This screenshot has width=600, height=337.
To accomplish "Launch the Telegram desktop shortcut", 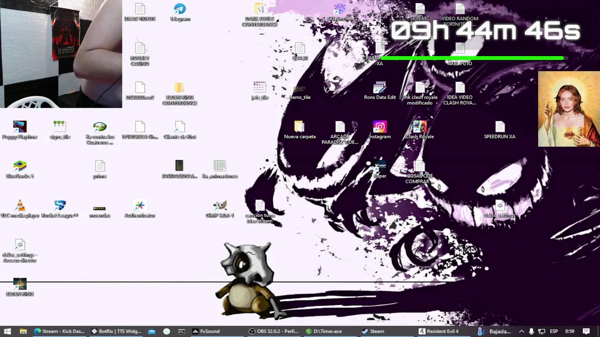I will click(x=180, y=13).
